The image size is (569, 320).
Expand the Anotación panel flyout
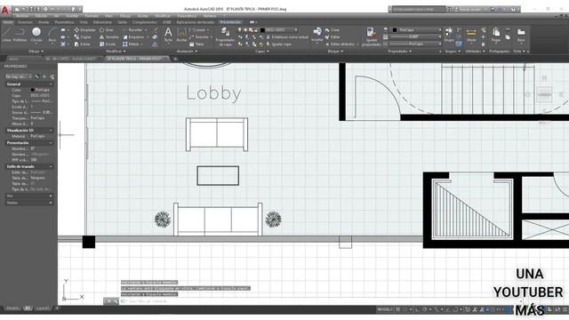tap(187, 52)
